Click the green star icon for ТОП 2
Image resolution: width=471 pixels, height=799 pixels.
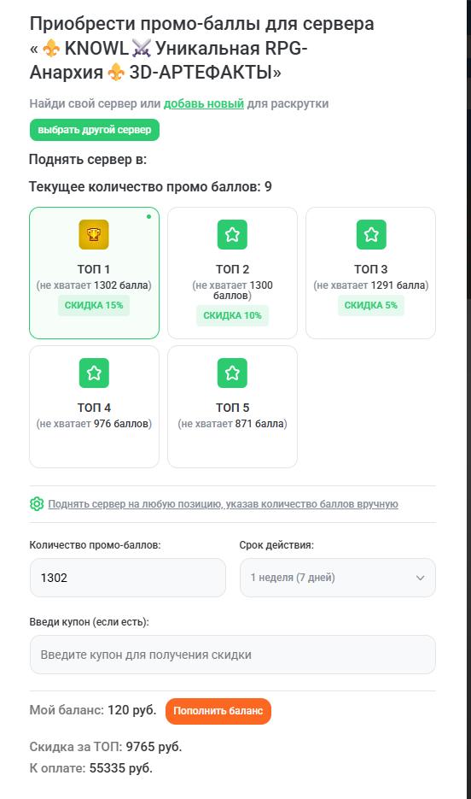232,234
